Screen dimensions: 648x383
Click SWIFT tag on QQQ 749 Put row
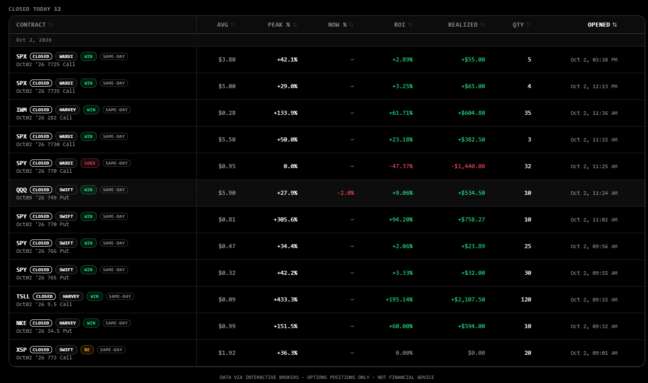click(x=66, y=190)
